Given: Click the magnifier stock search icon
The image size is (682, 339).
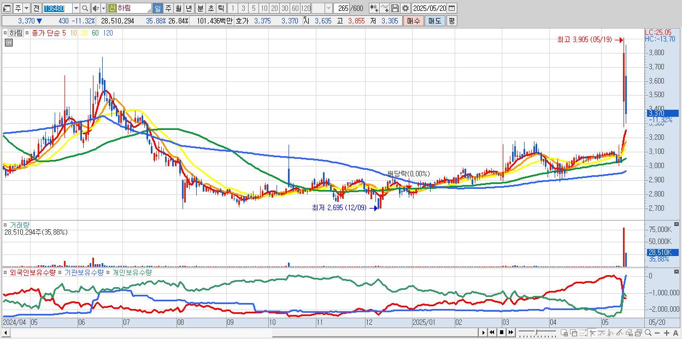Looking at the screenshot, I should [85, 8].
